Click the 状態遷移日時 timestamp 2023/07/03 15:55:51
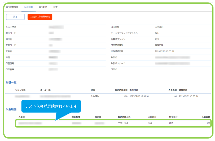The image size is (215, 141). (x=164, y=51)
